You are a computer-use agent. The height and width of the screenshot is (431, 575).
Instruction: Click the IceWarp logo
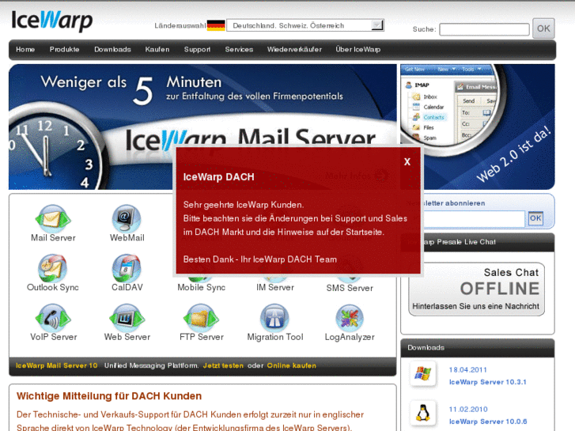point(51,21)
